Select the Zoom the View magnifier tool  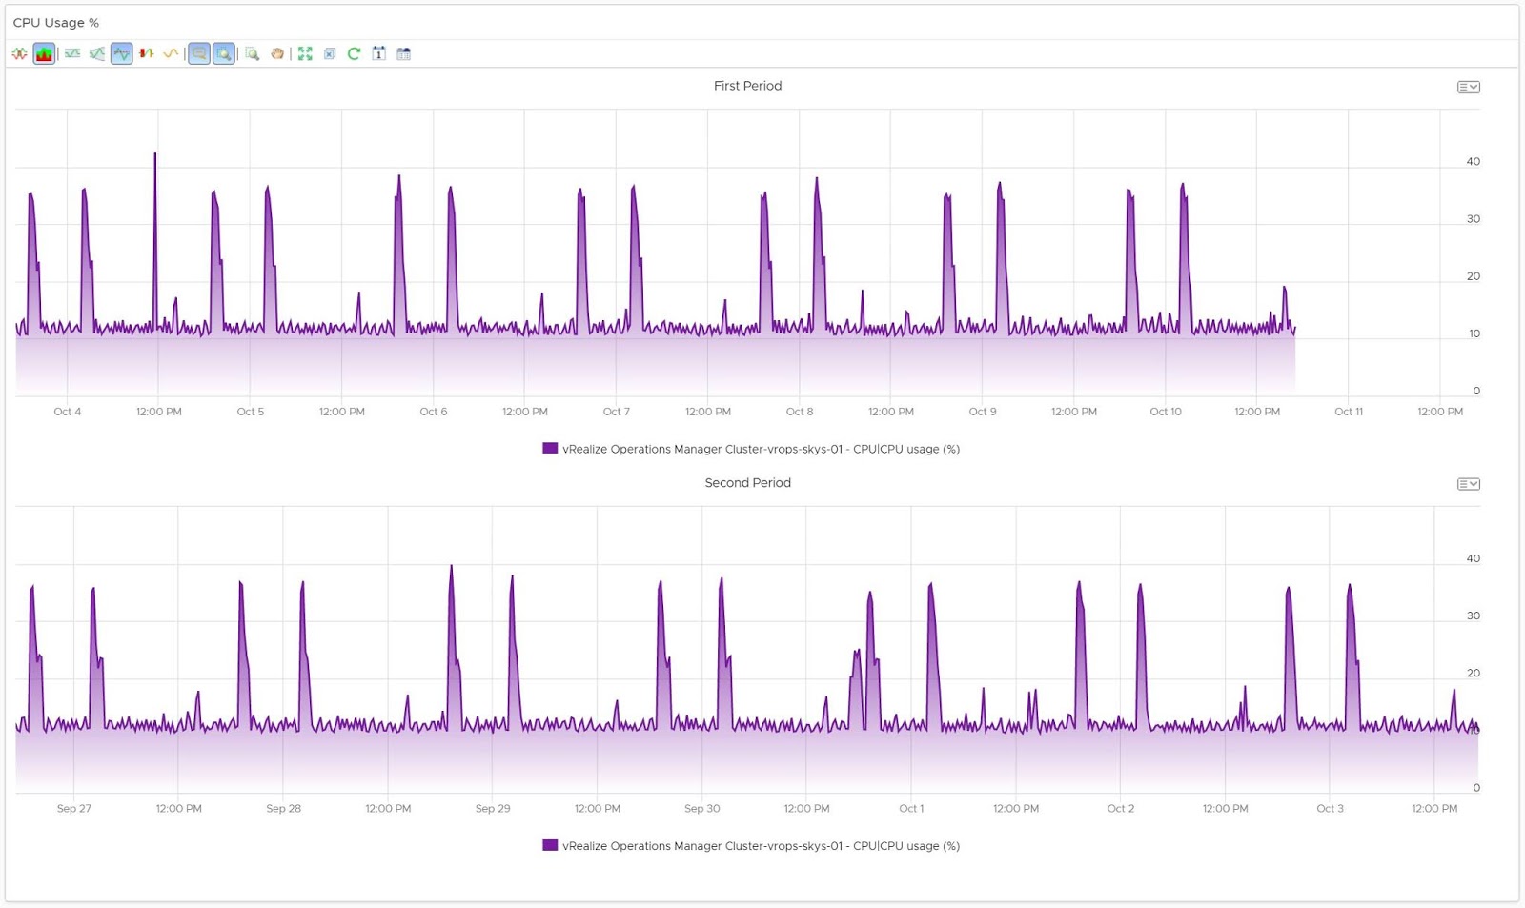point(253,54)
